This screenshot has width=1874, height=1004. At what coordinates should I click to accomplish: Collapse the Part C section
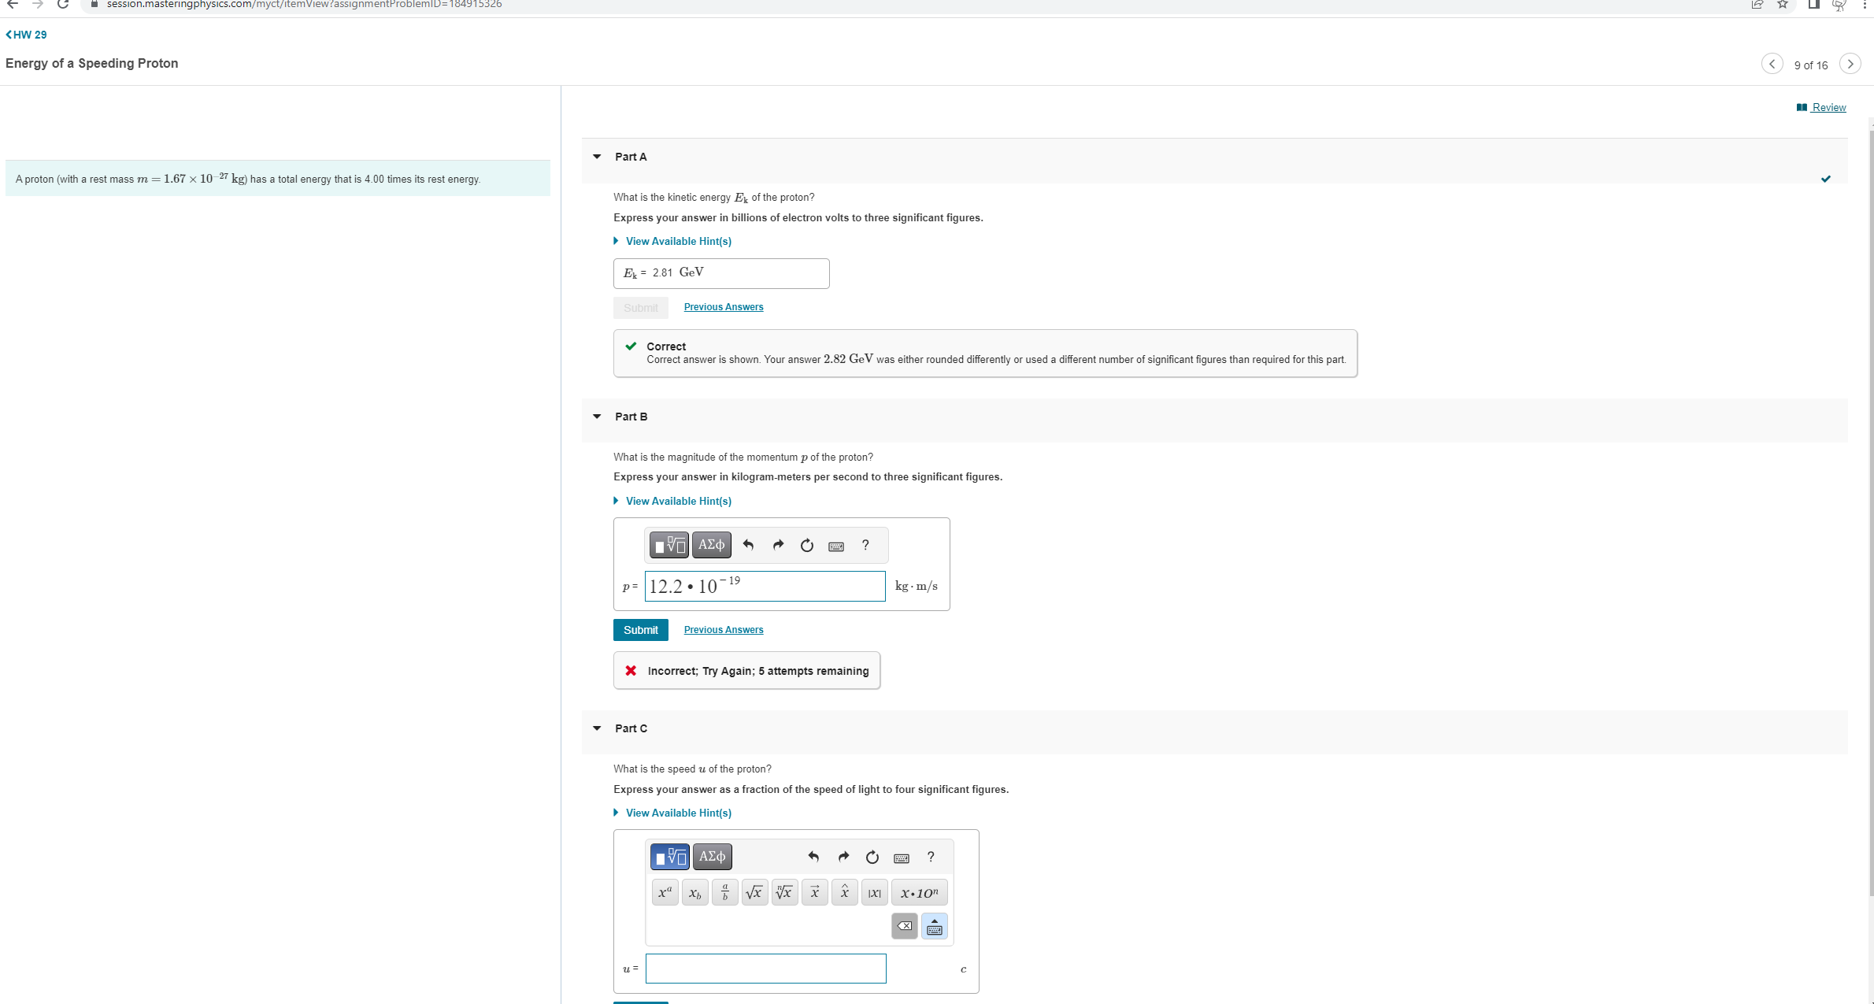point(597,728)
